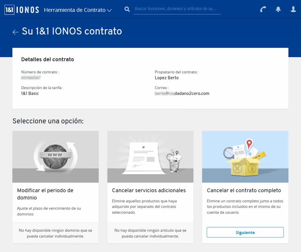Click 'Ajuste el plazo de vencimiento' description
301x252 pixels.
(x=49, y=211)
